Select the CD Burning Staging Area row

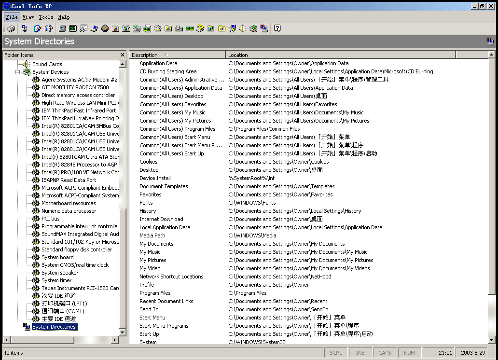[308, 72]
